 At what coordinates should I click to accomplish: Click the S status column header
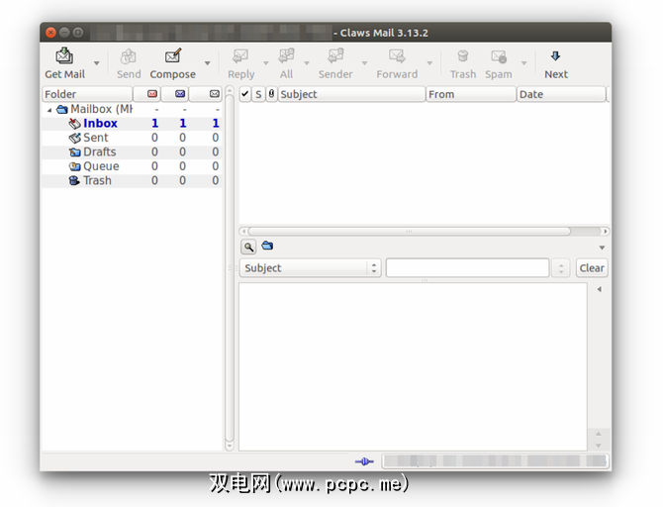click(258, 94)
